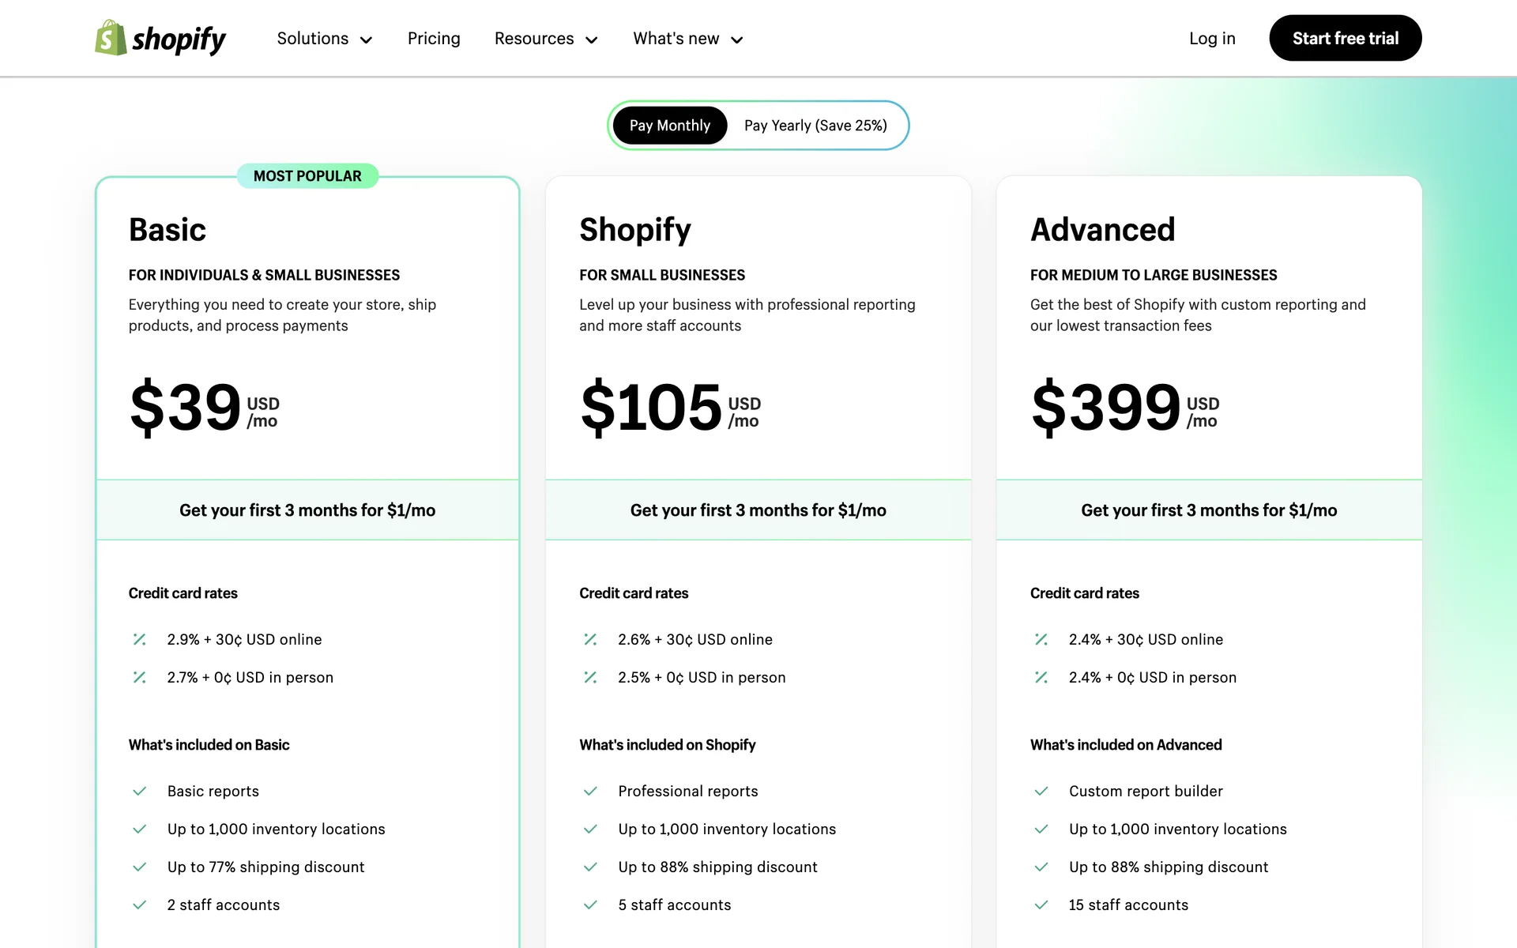Click checkmark icon next to Professional reports
Viewport: 1517px width, 948px height.
pos(590,791)
